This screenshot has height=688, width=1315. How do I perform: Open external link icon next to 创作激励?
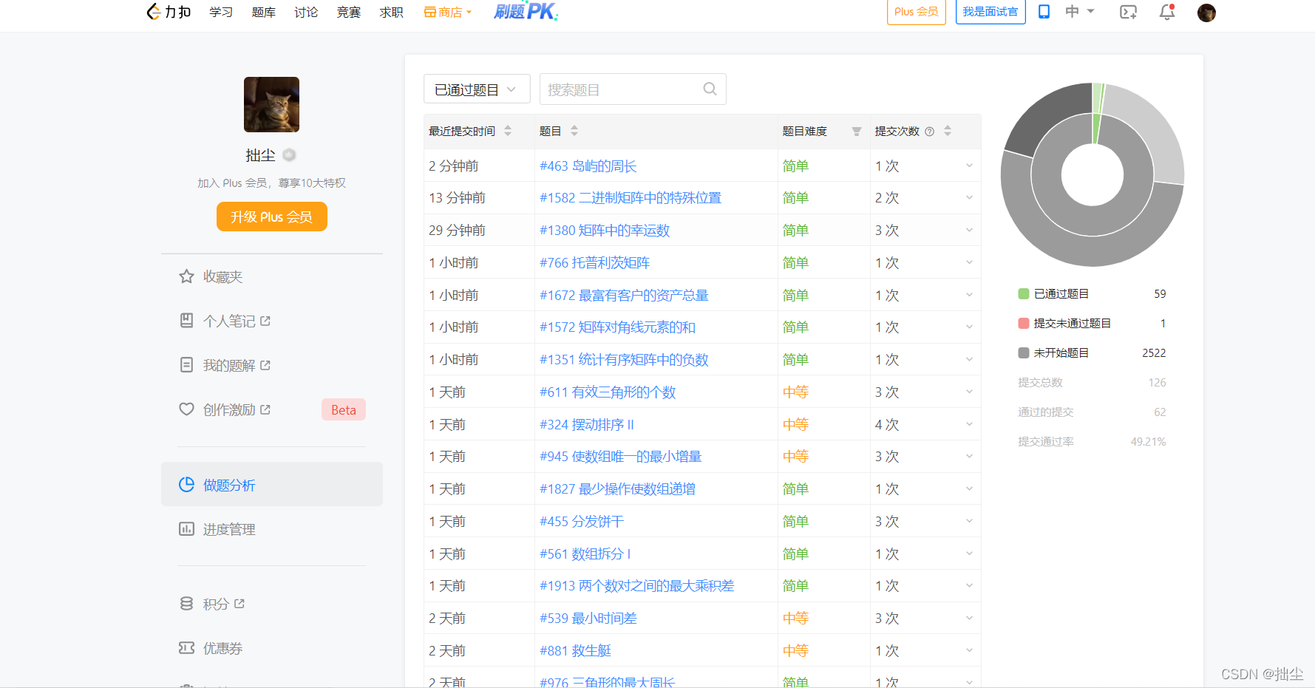point(265,409)
